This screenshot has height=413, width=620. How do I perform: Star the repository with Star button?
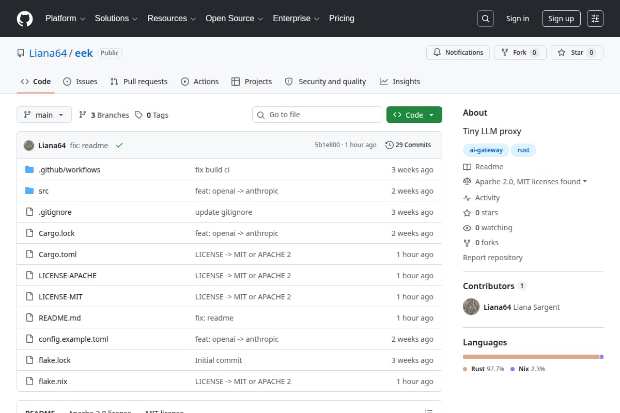click(x=577, y=53)
